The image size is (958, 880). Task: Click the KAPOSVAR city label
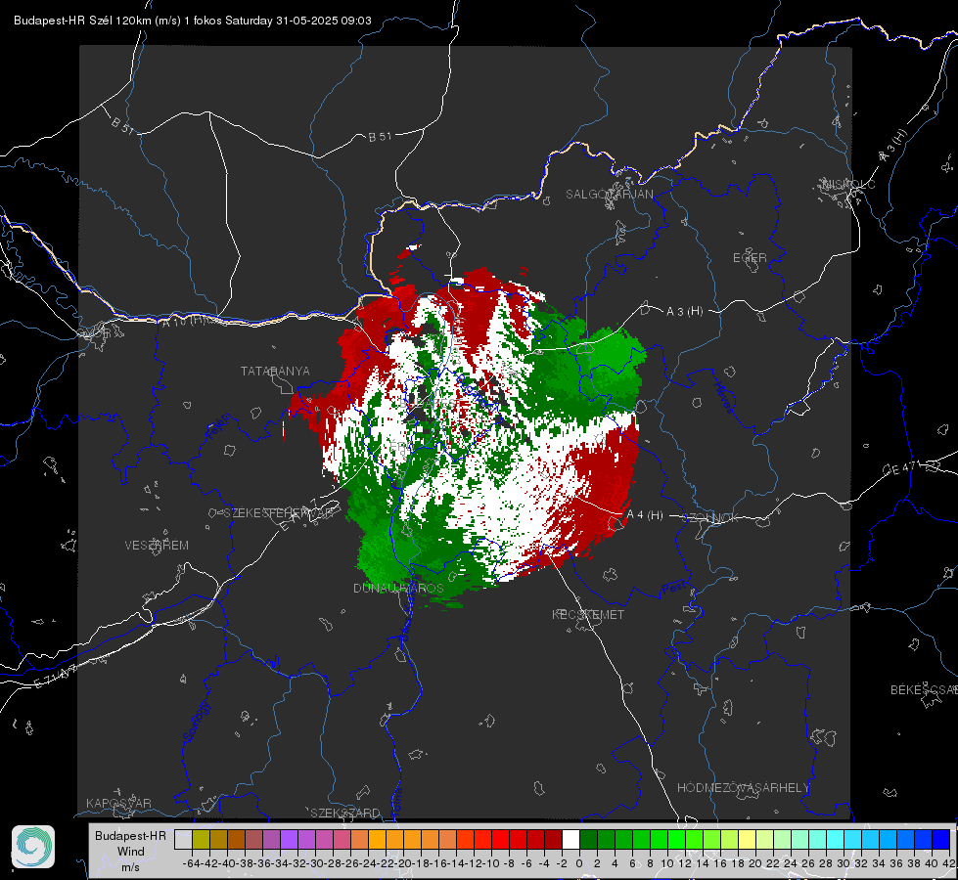click(118, 803)
